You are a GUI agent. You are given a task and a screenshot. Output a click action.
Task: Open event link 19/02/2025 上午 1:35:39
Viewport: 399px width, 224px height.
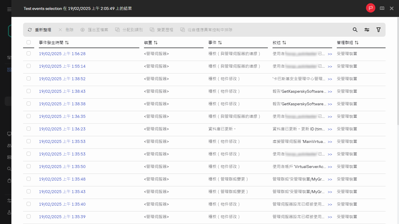pyautogui.click(x=62, y=217)
